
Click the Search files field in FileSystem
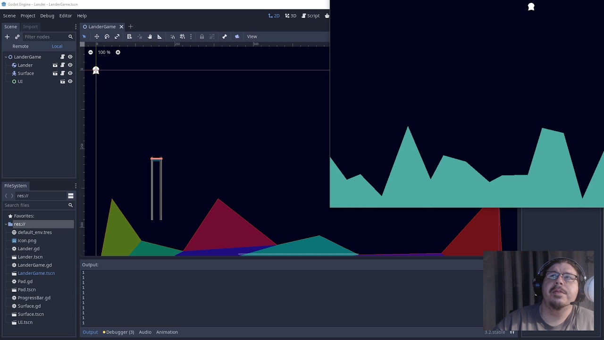click(x=38, y=205)
